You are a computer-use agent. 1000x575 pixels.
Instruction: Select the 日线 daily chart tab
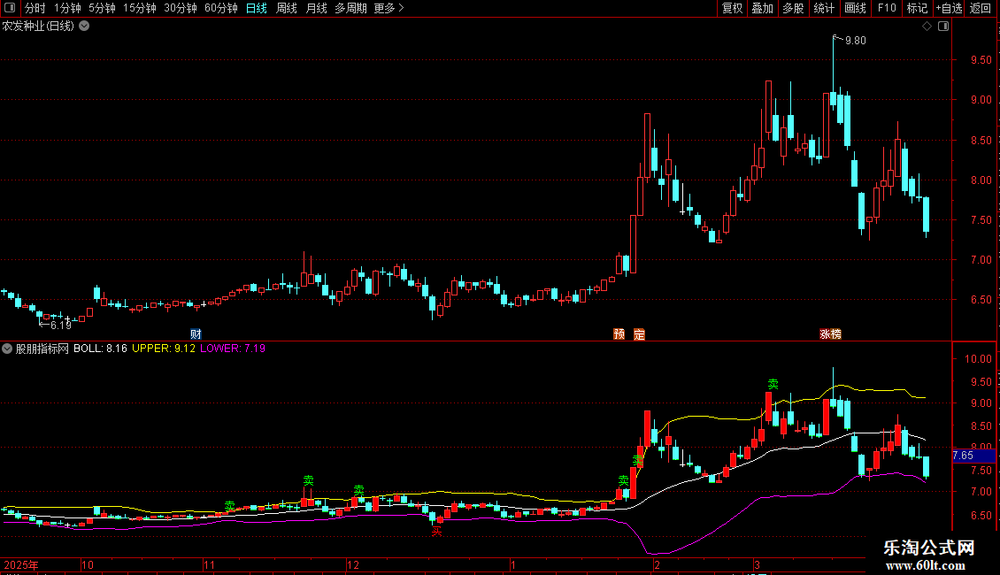point(257,8)
